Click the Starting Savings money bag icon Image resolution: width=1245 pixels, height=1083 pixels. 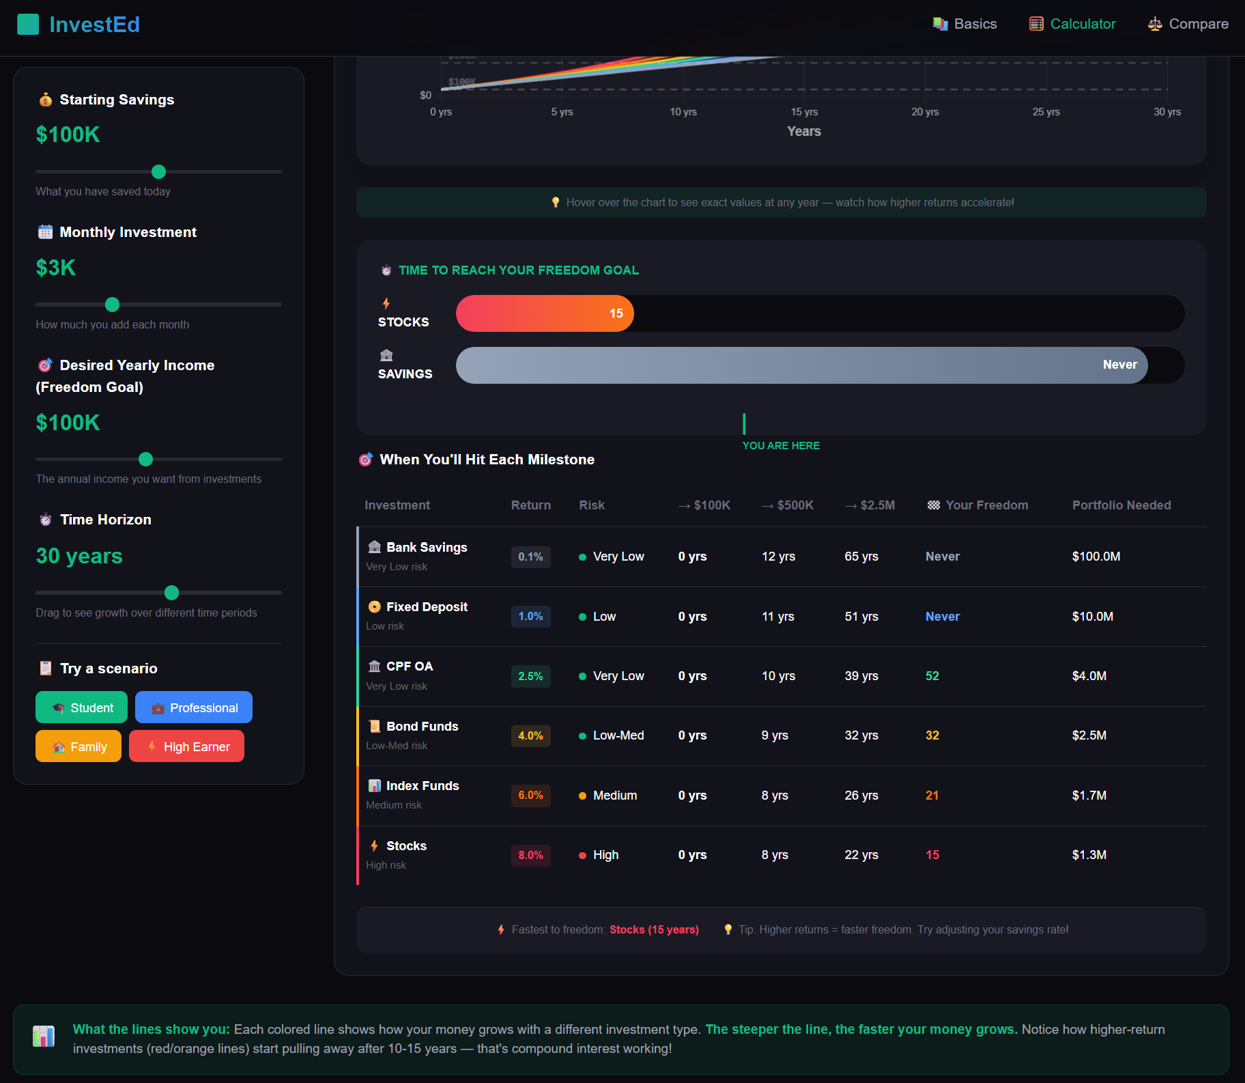[x=46, y=100]
